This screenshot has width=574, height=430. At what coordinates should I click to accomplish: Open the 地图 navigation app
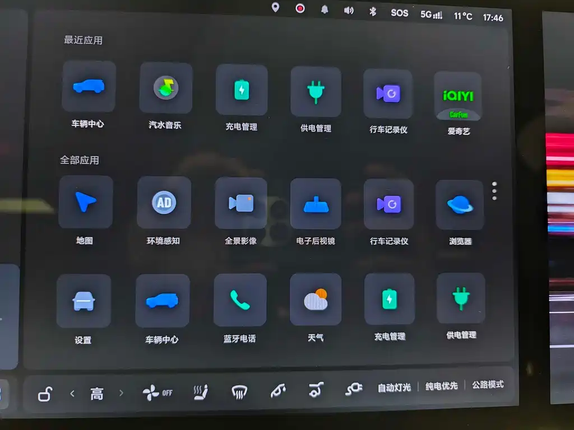pos(85,202)
